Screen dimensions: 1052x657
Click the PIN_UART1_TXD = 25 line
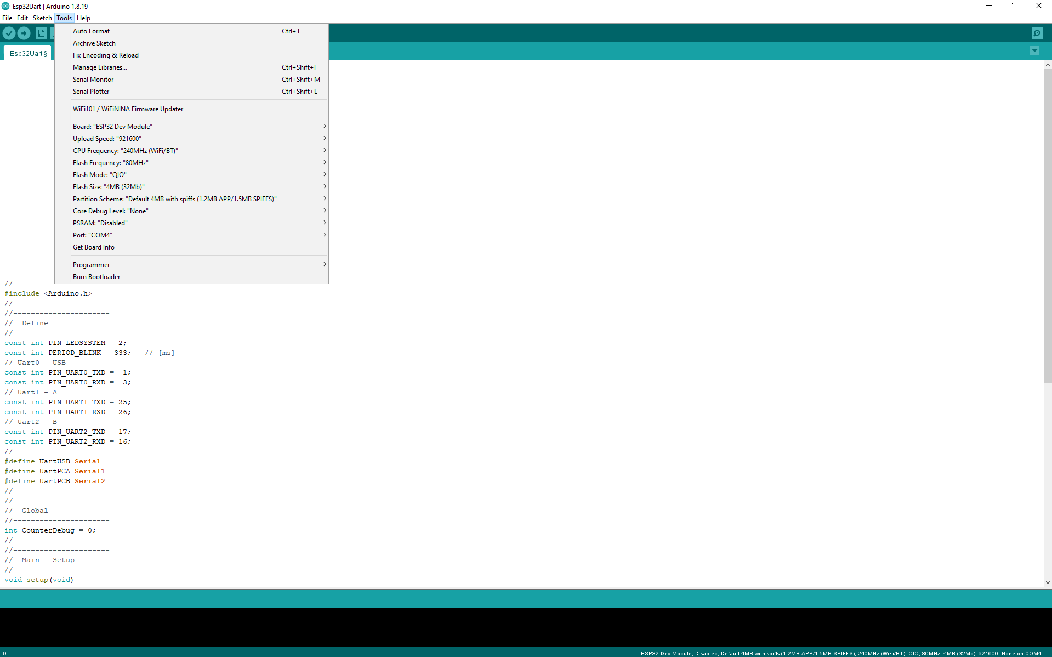tap(67, 402)
